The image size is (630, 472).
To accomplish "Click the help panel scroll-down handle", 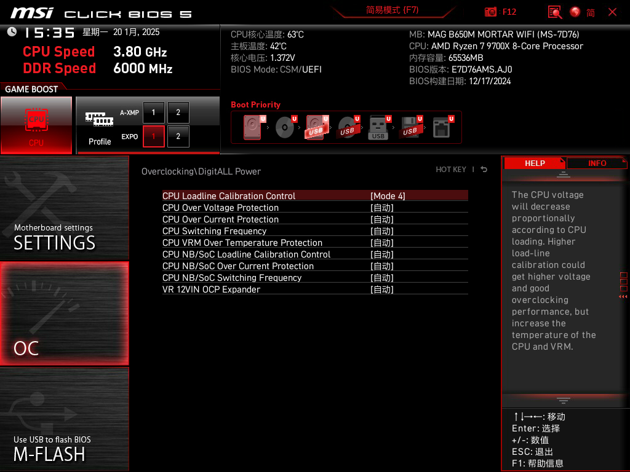I will coord(563,400).
